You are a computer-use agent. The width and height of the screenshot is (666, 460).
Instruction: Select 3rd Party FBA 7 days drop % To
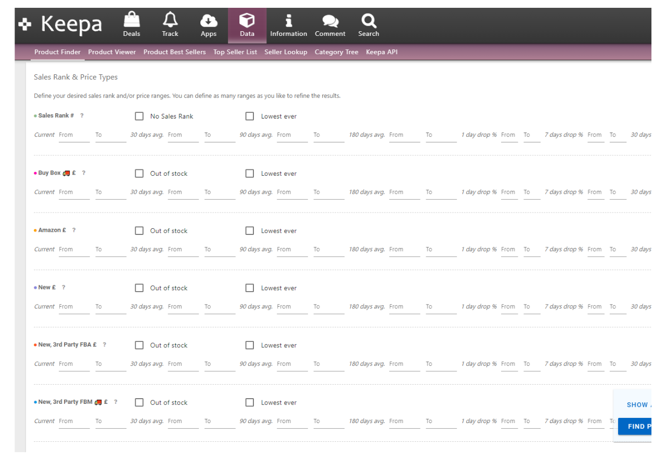pos(618,364)
